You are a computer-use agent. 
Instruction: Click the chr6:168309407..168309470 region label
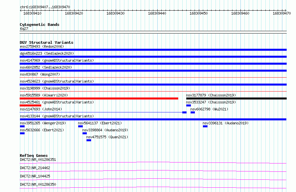[45, 7]
